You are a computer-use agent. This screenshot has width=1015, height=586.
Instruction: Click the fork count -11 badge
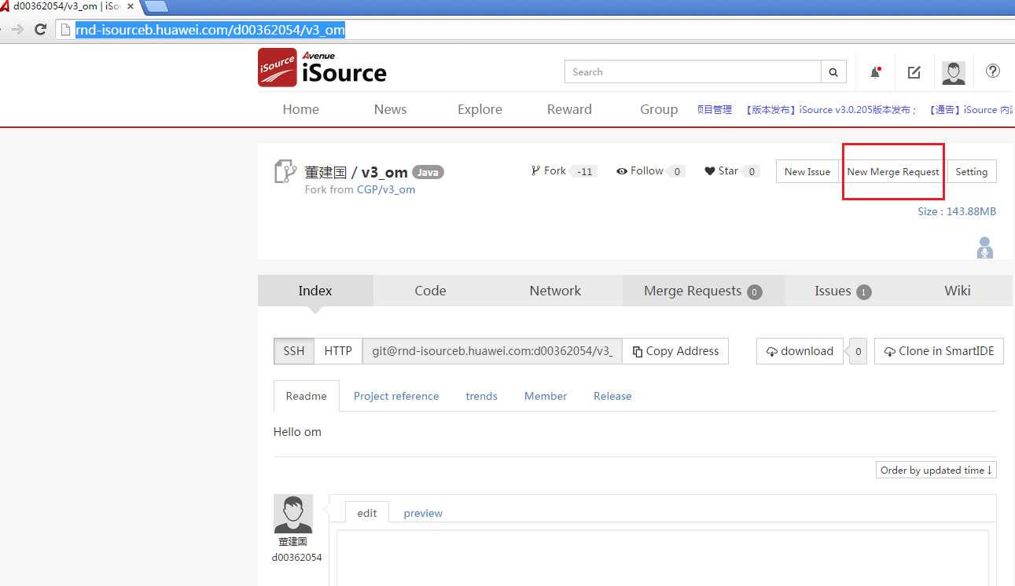pyautogui.click(x=584, y=171)
